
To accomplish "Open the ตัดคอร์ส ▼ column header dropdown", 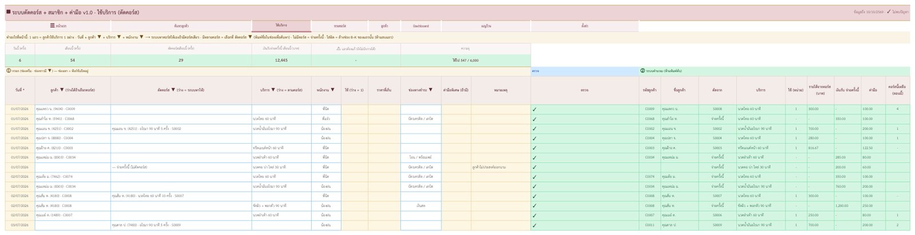I will coord(181,90).
